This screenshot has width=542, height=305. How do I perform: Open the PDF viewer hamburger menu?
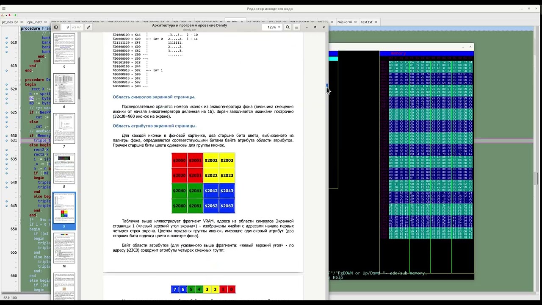(296, 27)
